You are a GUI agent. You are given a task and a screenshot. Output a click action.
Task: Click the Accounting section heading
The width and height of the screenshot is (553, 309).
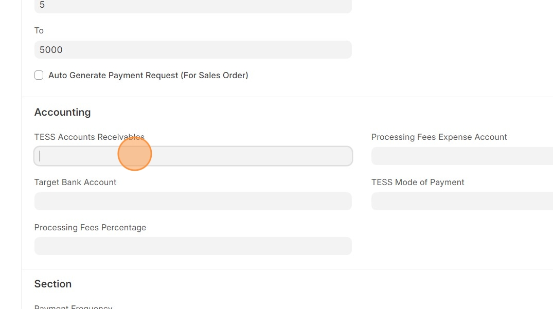pos(62,112)
